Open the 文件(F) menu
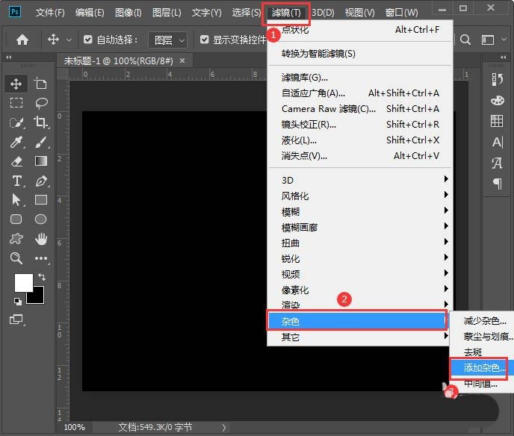The width and height of the screenshot is (514, 436). (50, 13)
